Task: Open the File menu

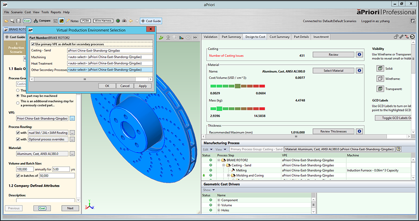Action: [6, 12]
